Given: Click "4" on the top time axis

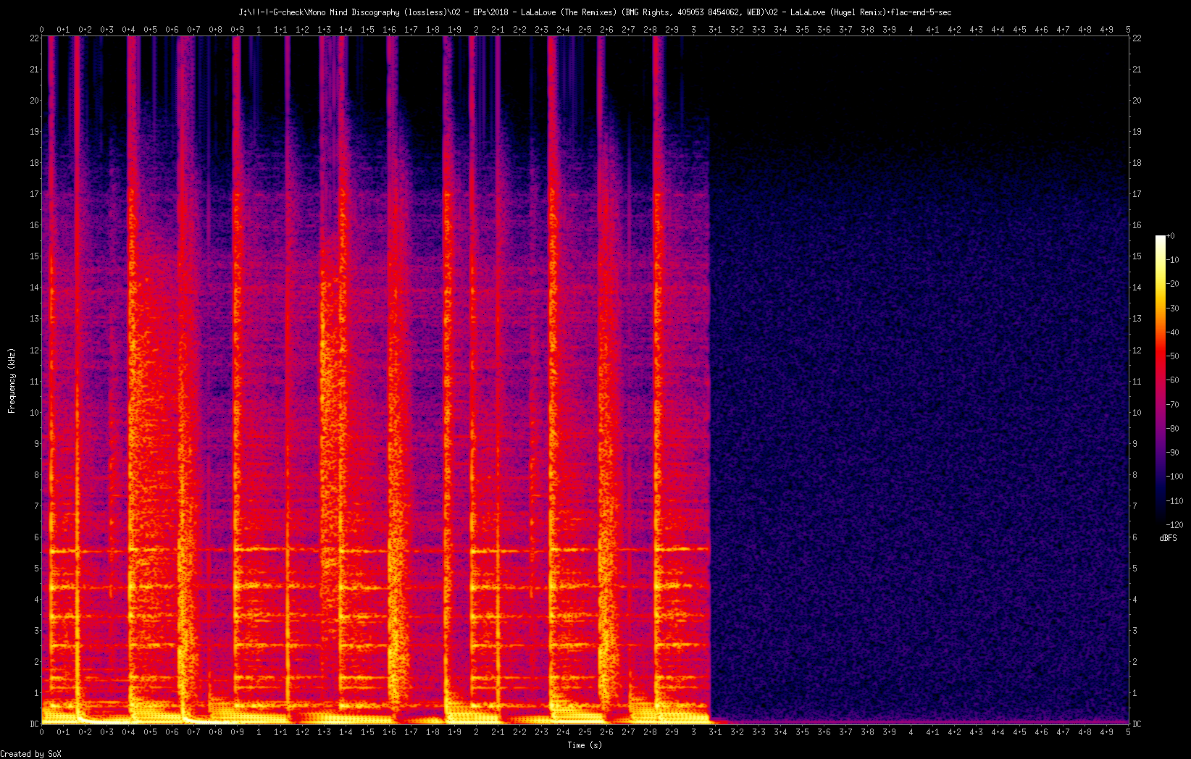Looking at the screenshot, I should pos(911,30).
